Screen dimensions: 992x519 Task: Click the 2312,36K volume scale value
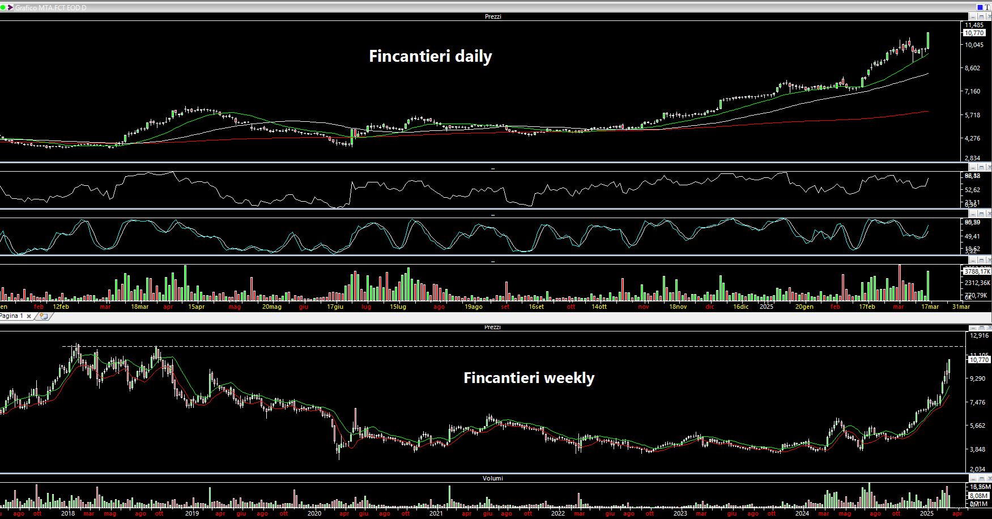coord(977,282)
